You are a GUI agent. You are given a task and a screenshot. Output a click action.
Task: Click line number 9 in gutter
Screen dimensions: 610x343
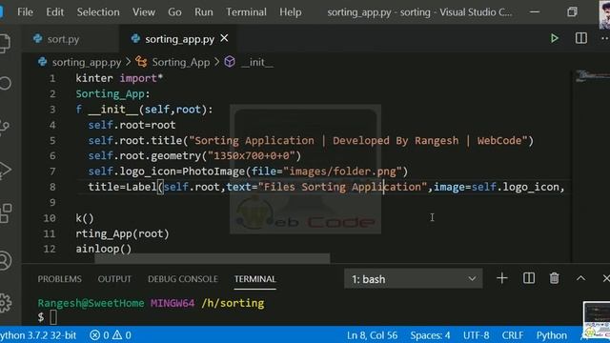52,202
